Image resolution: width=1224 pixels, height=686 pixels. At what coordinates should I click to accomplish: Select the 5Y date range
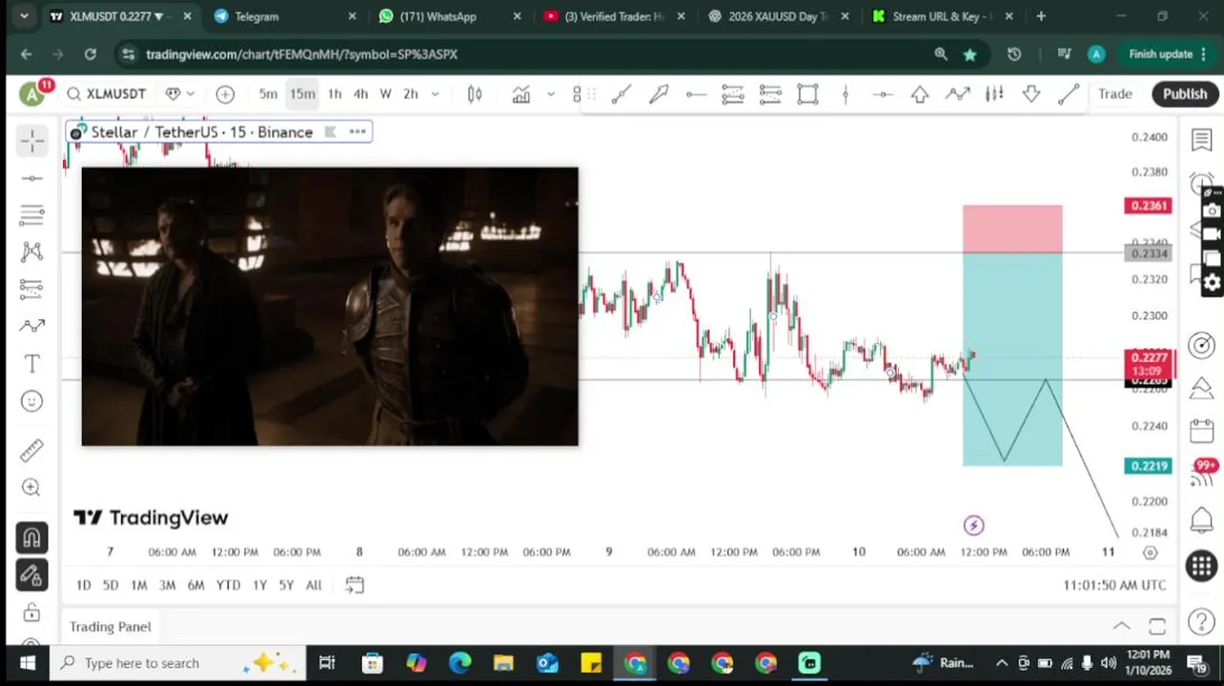click(x=286, y=585)
